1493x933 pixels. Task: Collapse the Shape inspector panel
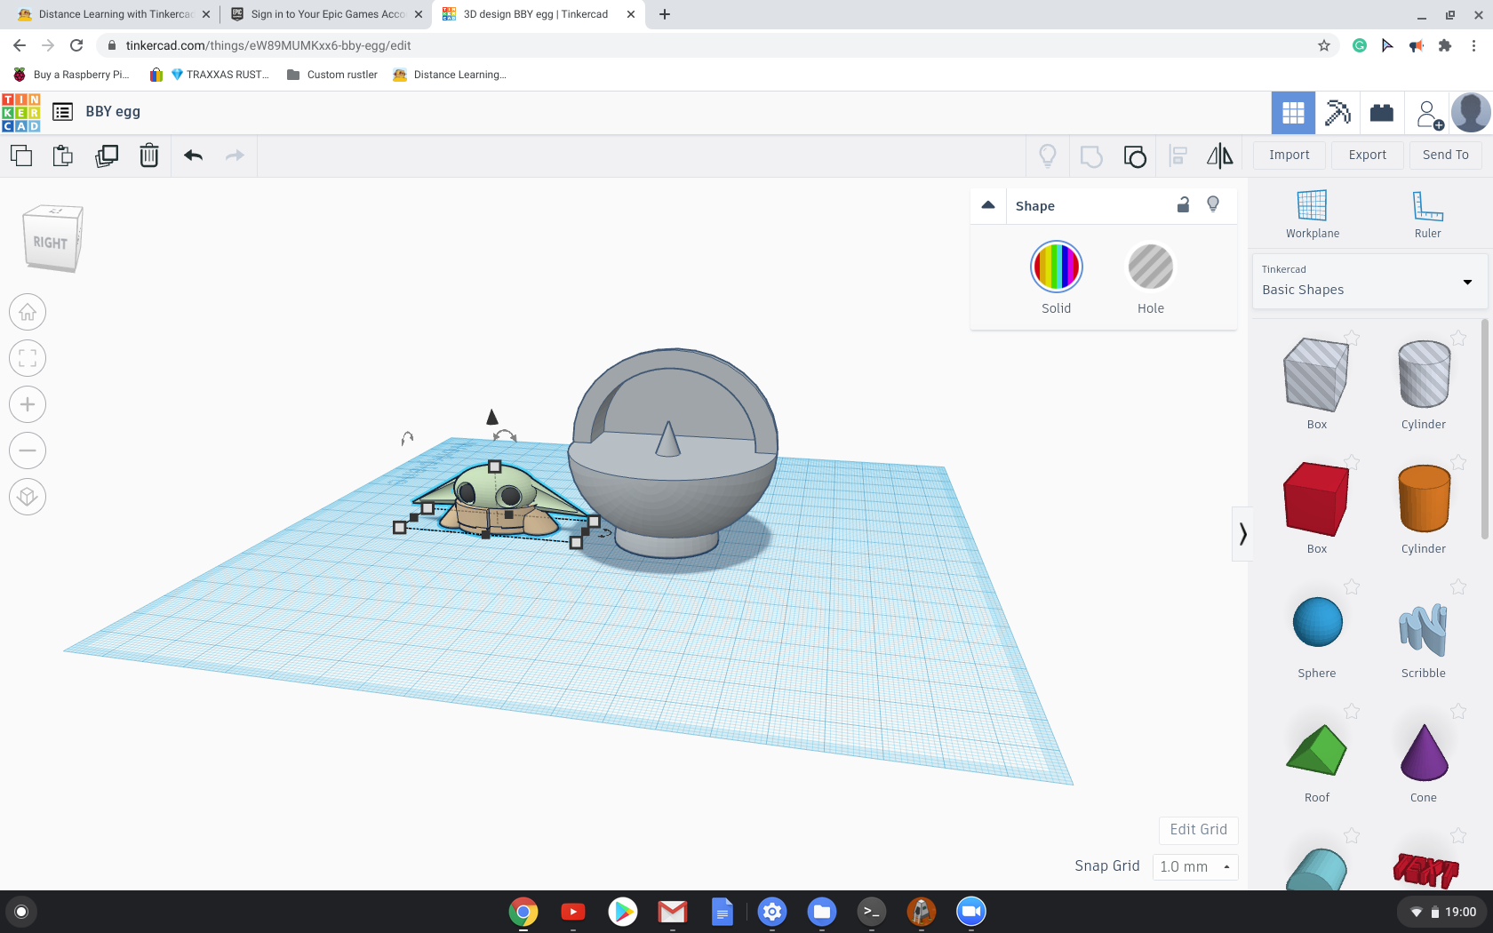coord(987,205)
